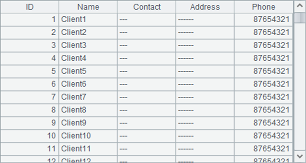Screen dimensions: 306x163
Task: Select the Client5 name cell
Action: (x=88, y=71)
